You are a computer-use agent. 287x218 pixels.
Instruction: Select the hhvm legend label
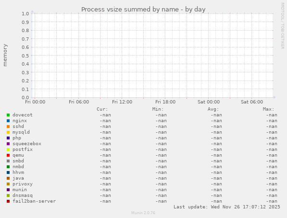tap(18, 172)
